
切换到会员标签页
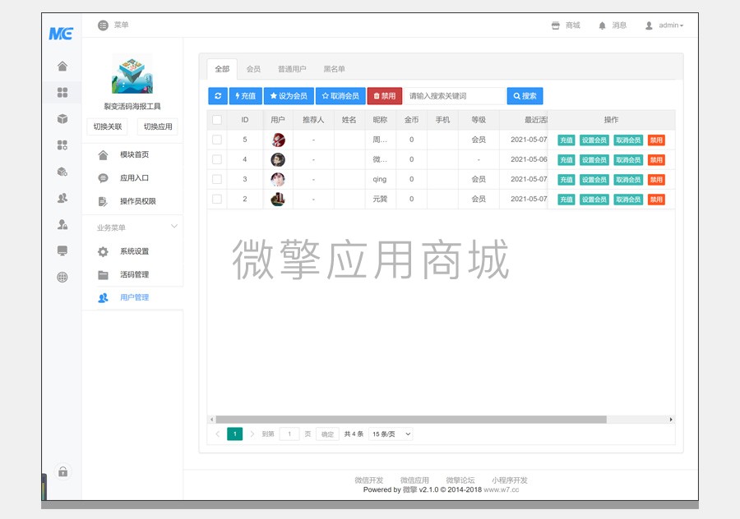click(x=255, y=69)
